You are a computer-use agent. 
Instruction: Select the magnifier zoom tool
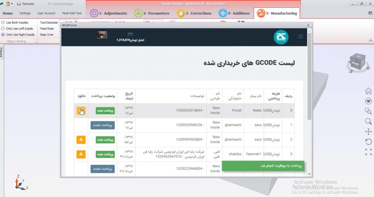368,121
